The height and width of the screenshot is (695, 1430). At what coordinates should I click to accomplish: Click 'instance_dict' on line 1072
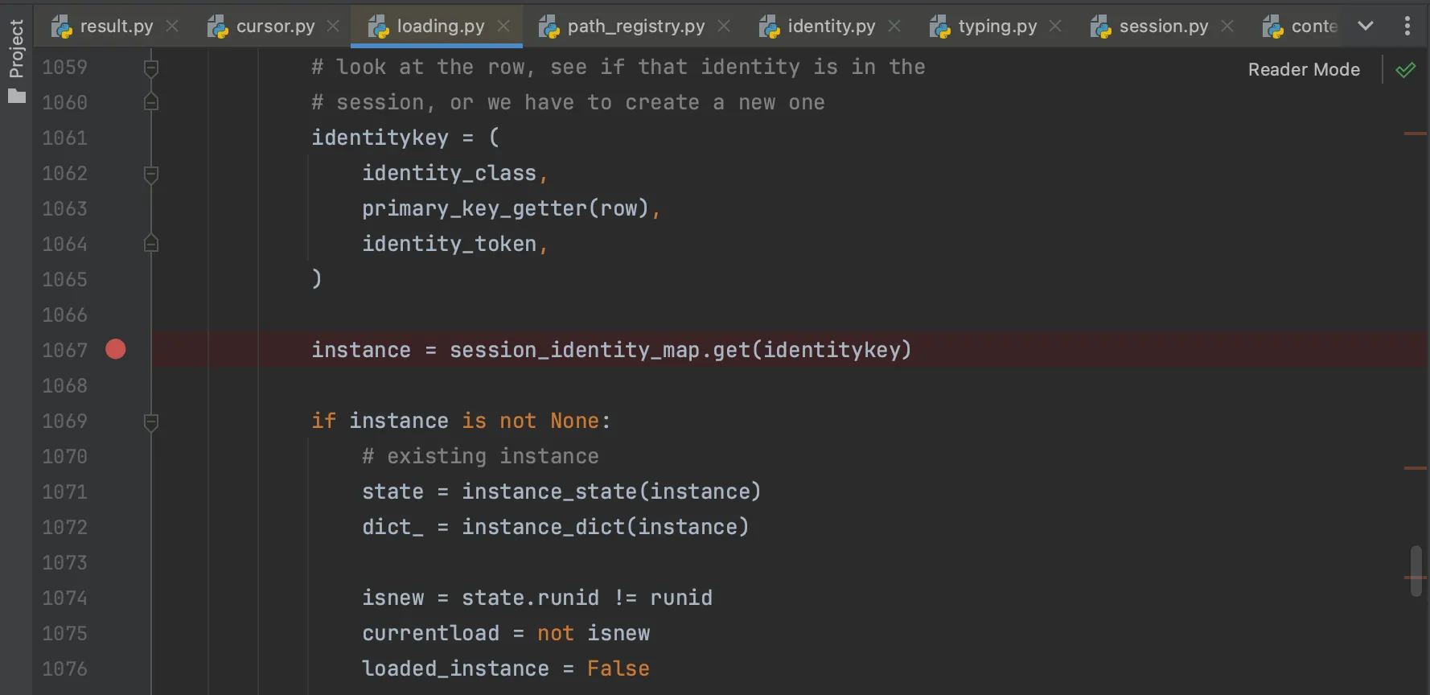coord(543,528)
